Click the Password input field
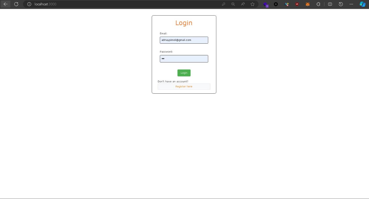Screen dimensions: 369x199 click(184, 59)
